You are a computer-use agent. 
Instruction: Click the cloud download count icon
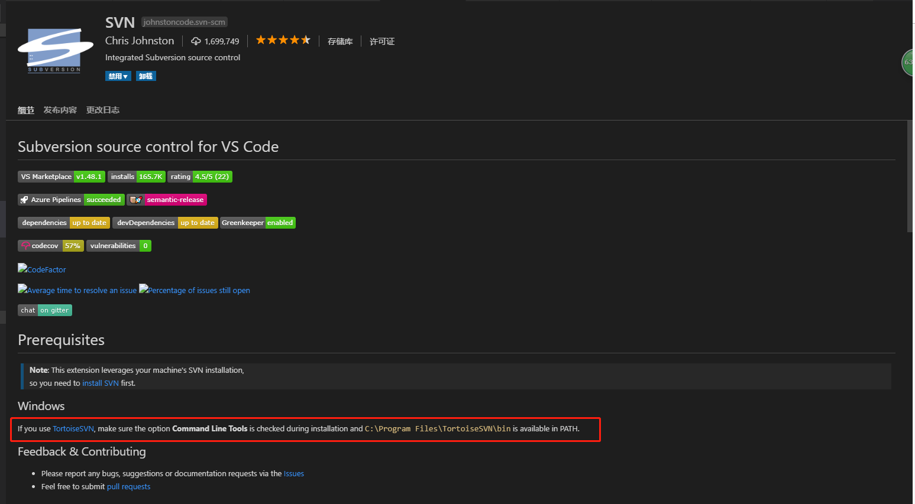(x=196, y=41)
